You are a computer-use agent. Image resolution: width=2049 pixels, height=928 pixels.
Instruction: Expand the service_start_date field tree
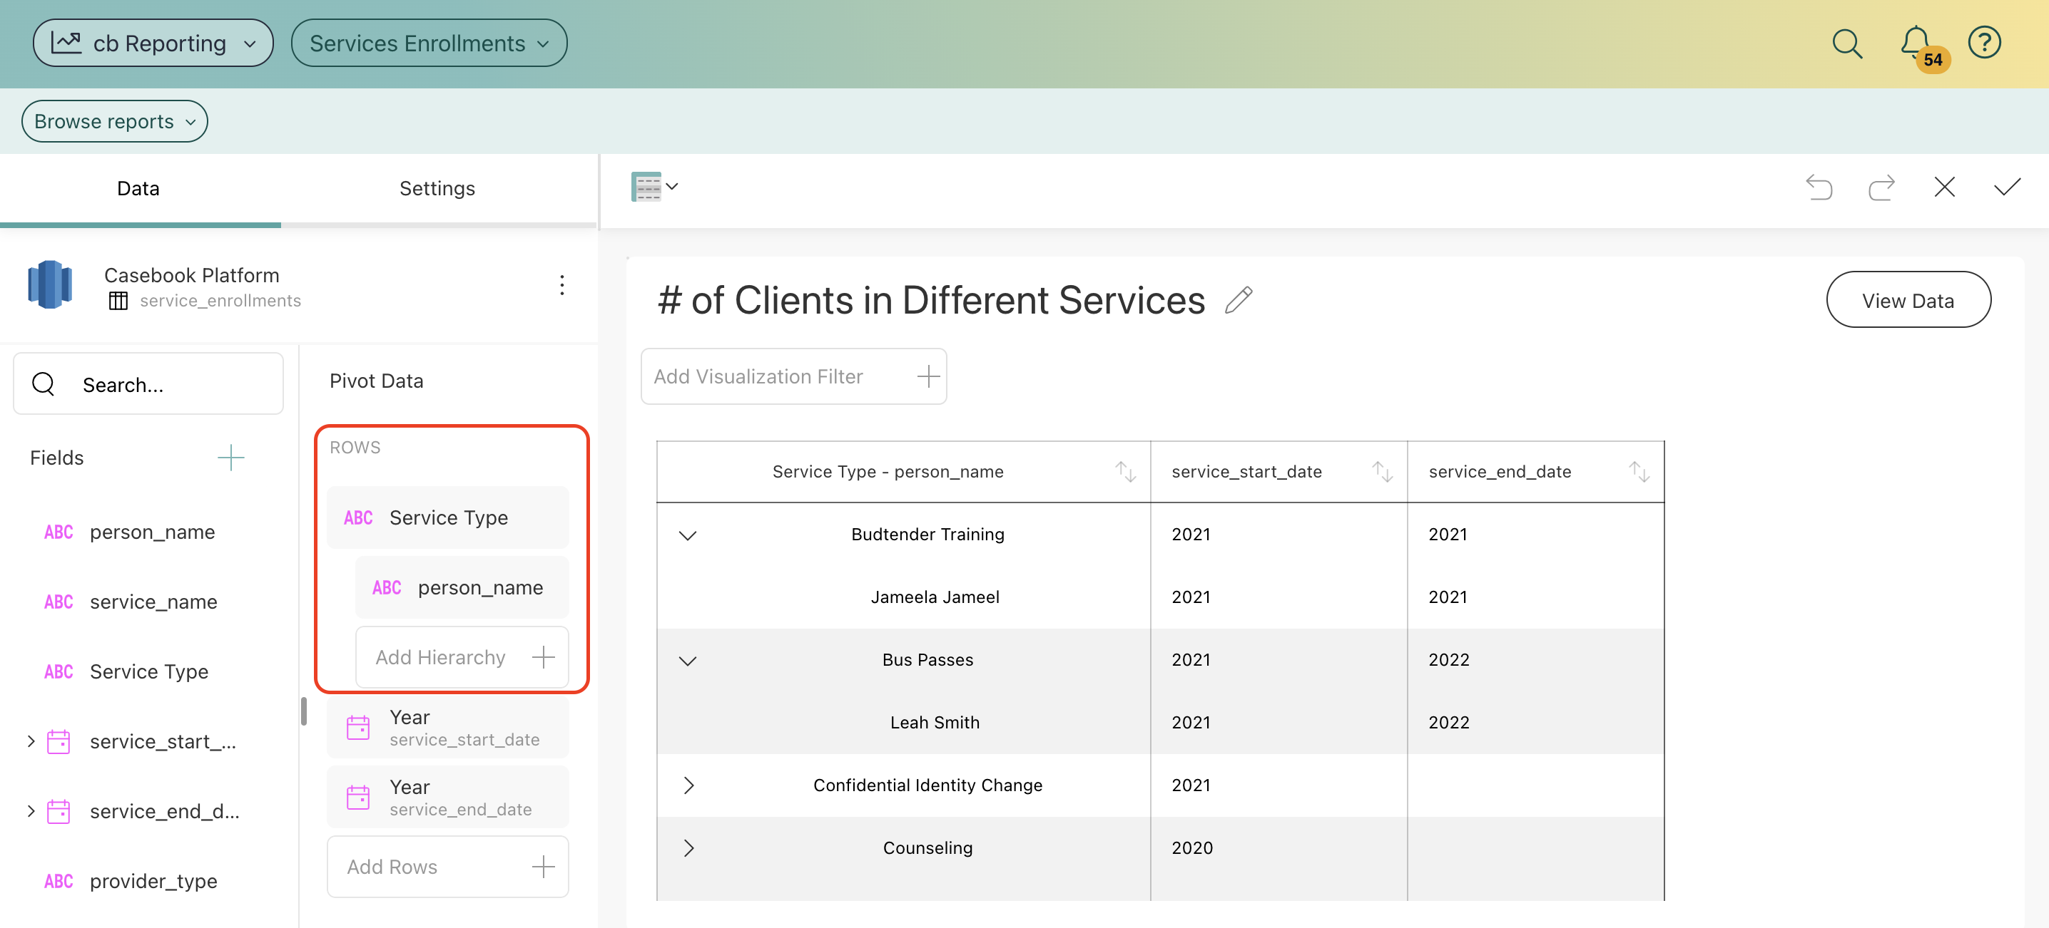[x=31, y=741]
